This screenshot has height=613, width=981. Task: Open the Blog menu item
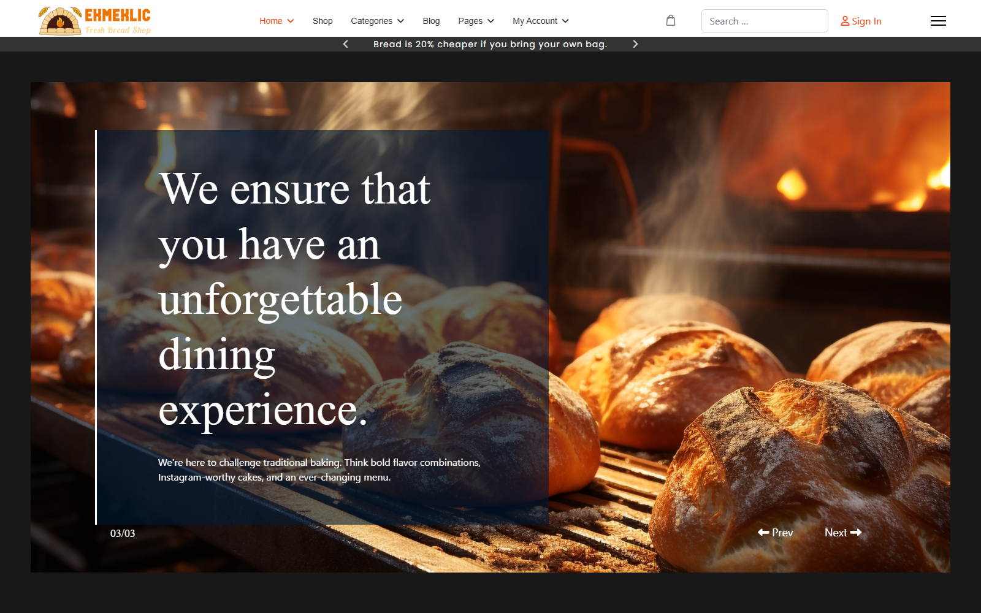click(x=431, y=21)
